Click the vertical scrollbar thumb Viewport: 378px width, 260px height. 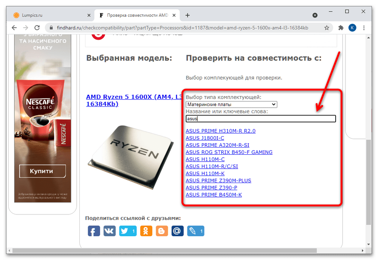pyautogui.click(x=368, y=182)
